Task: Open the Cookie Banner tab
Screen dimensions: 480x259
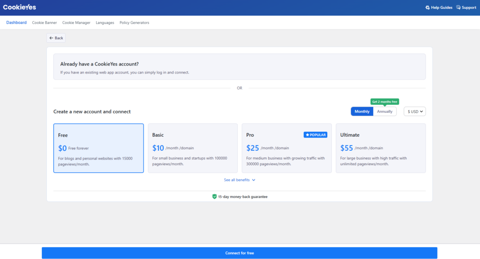Action: pos(45,22)
